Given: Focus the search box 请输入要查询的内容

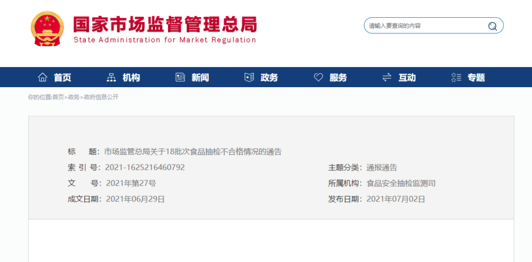Looking at the screenshot, I should [424, 26].
